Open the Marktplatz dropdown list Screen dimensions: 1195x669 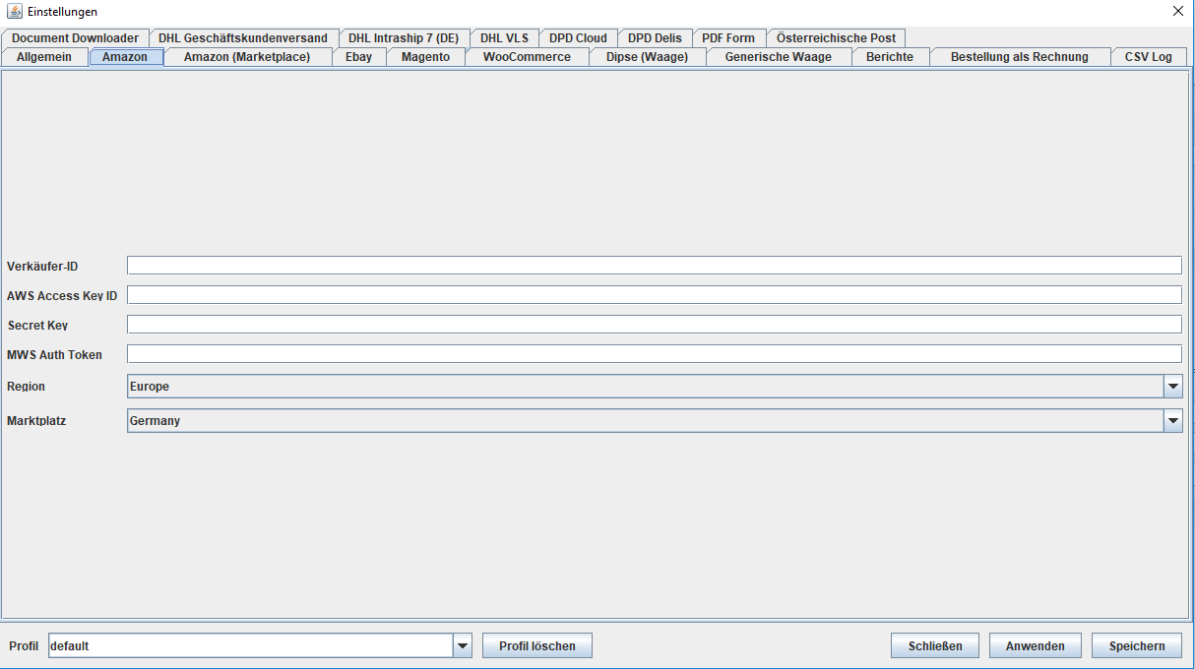coord(1172,421)
